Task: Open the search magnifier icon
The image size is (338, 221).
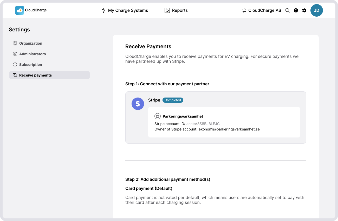Action: click(288, 10)
